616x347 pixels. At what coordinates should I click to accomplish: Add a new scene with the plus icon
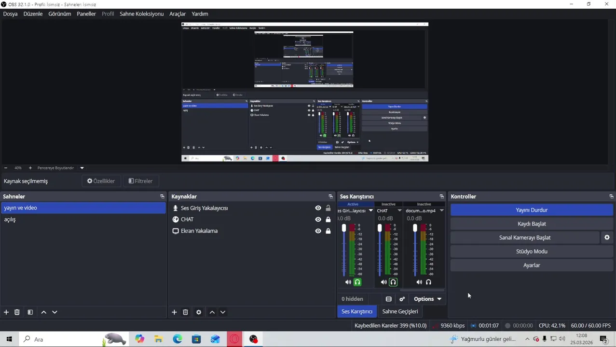(x=6, y=312)
